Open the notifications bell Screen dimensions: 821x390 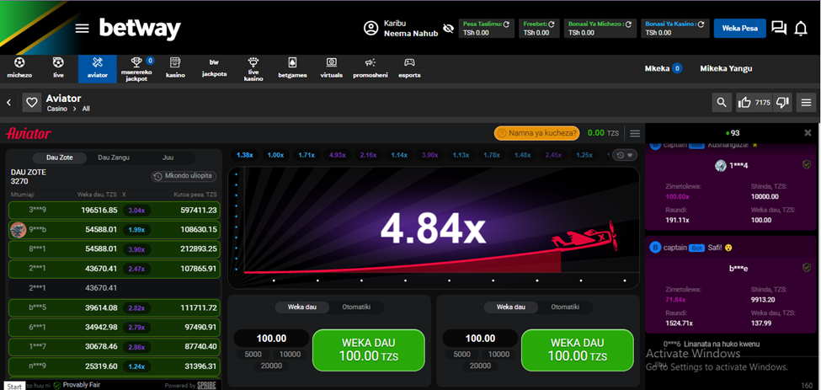[801, 29]
